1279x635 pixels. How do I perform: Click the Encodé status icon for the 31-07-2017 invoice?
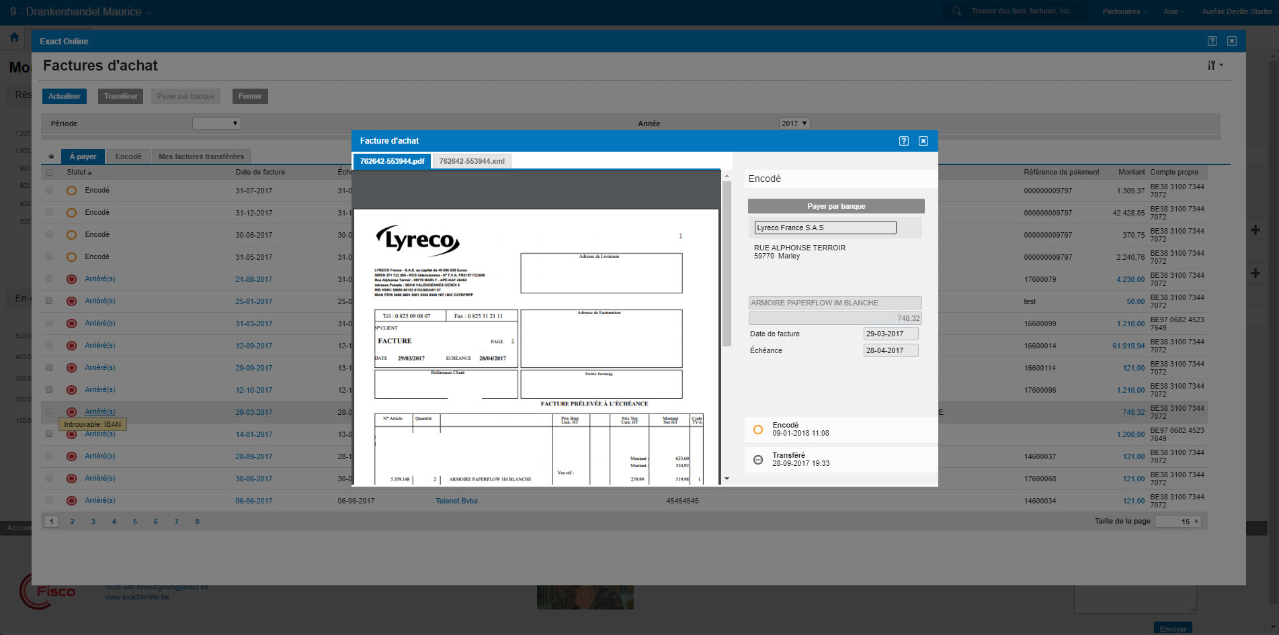(x=72, y=191)
